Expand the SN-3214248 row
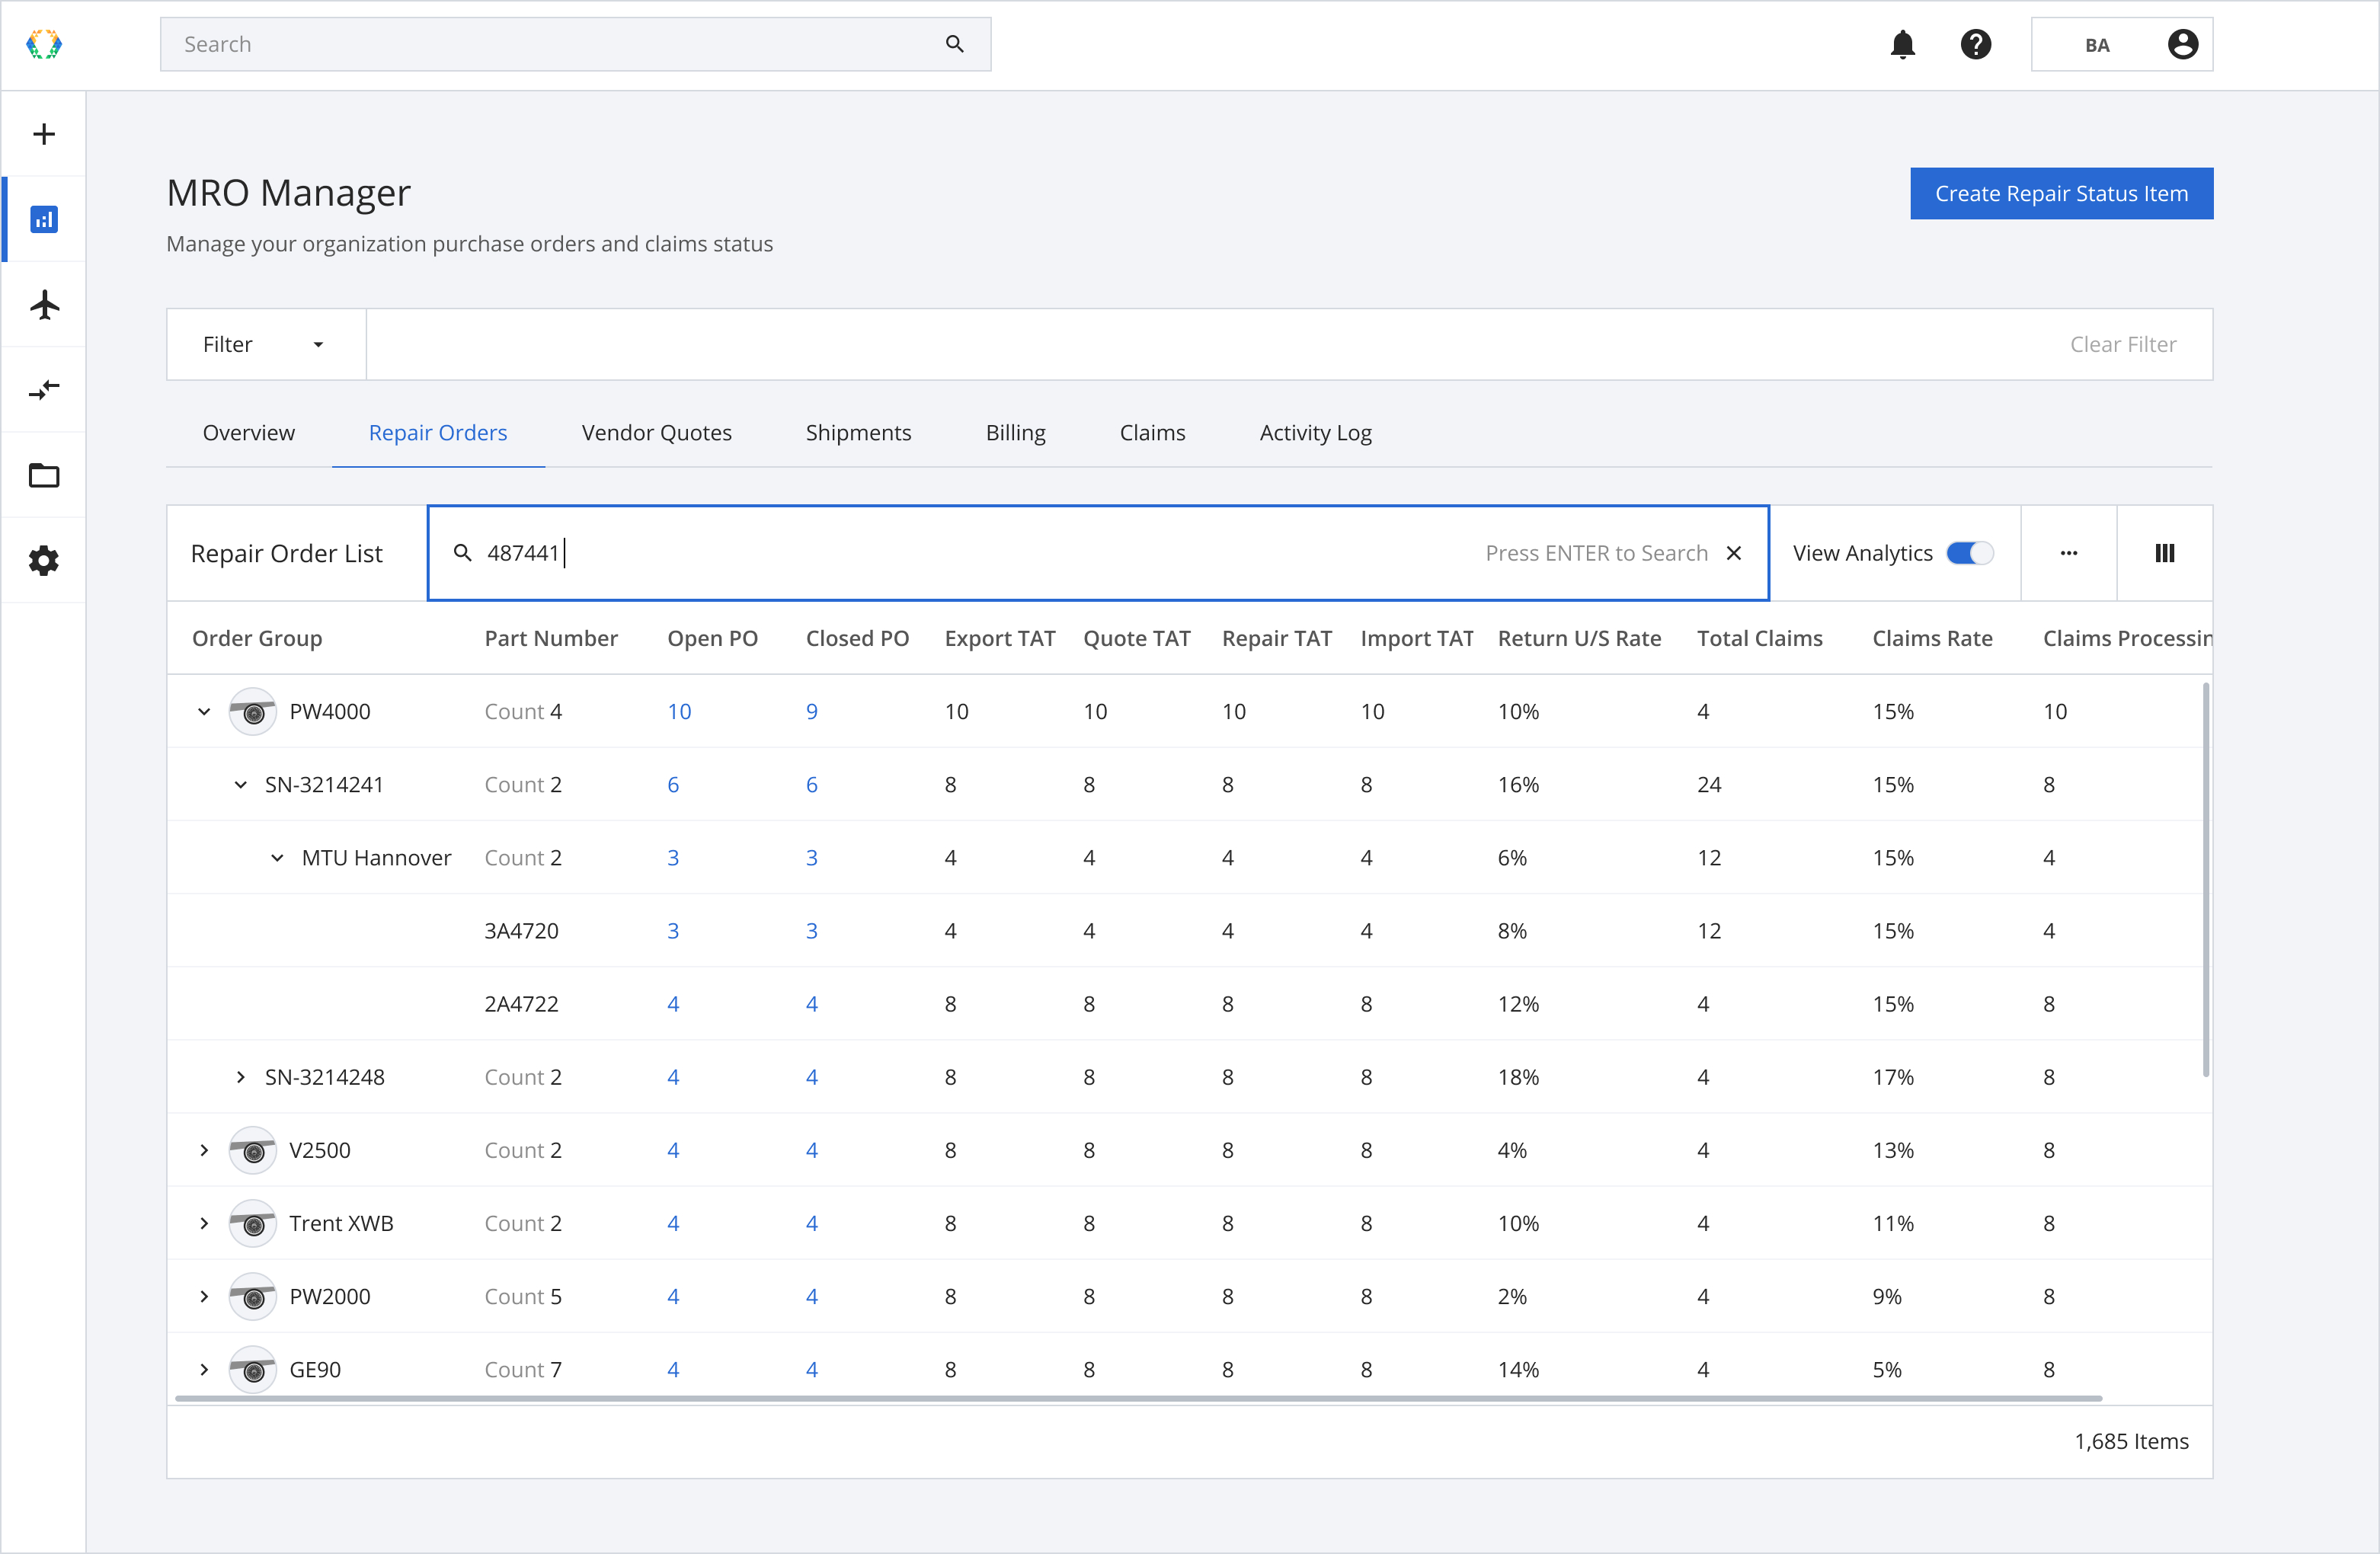2380x1554 pixels. (x=240, y=1077)
